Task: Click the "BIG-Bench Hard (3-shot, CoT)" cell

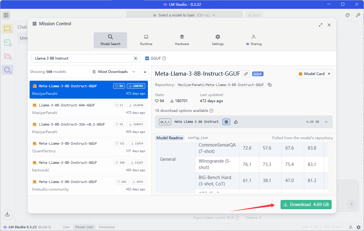Action: point(217,181)
